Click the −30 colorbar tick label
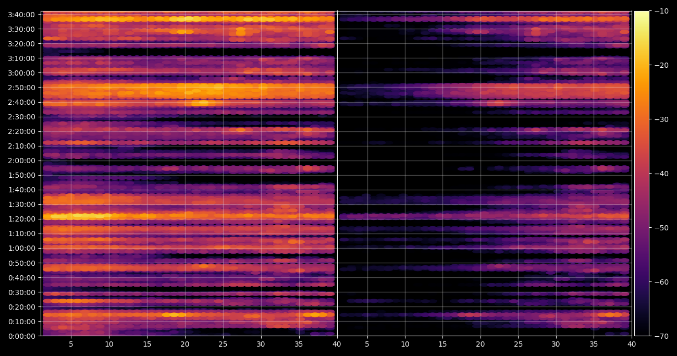Image resolution: width=677 pixels, height=356 pixels. [661, 119]
